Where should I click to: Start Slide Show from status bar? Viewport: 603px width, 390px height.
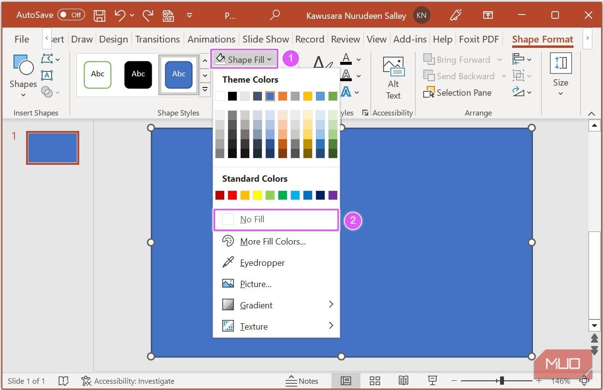432,380
